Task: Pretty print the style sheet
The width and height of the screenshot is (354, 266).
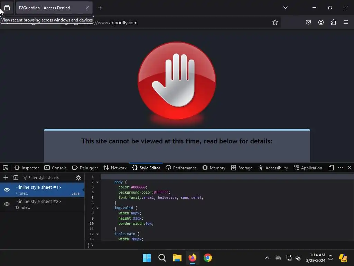Action: point(90,246)
